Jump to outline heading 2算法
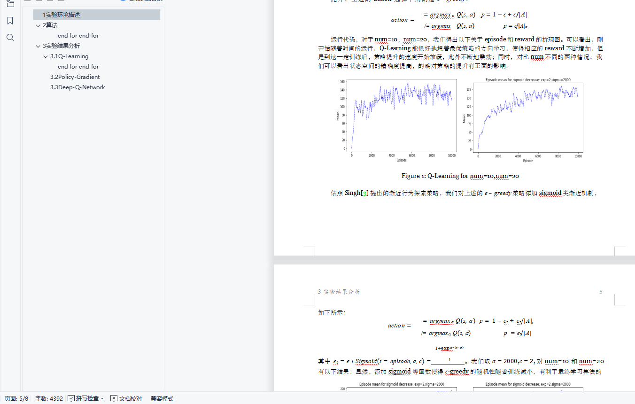Screen dimensions: 635x404 pos(50,25)
